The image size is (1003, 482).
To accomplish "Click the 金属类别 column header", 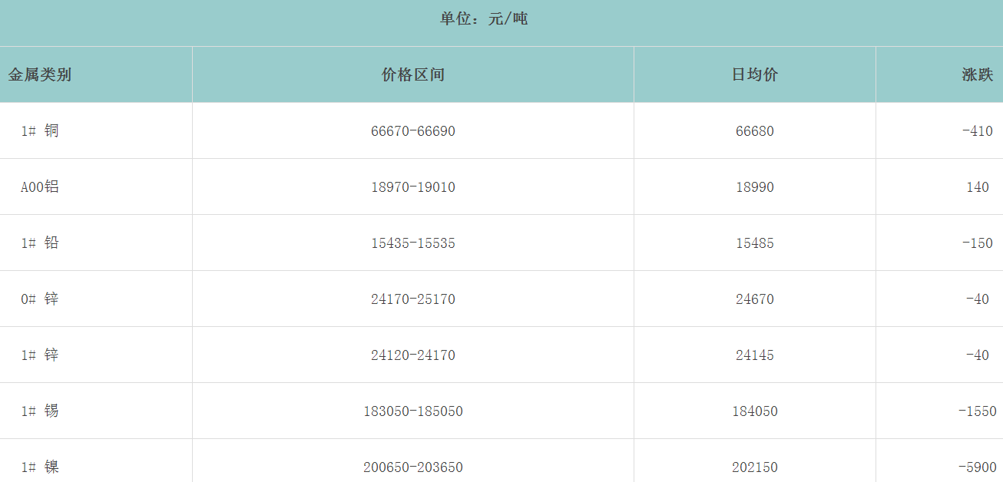I will 40,75.
